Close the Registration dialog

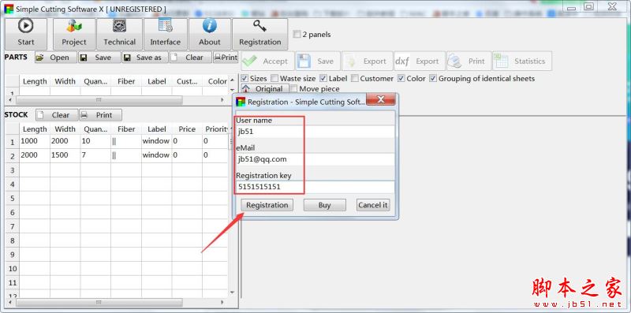click(381, 100)
